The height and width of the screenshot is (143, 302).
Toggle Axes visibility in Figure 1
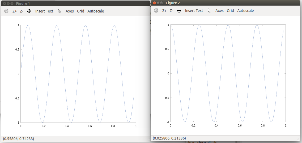[70, 11]
